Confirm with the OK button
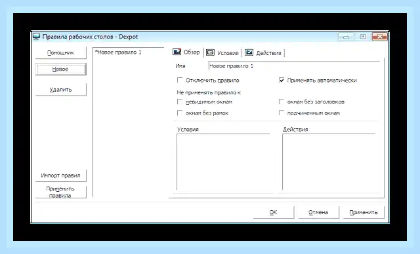The width and height of the screenshot is (420, 254). 274,212
